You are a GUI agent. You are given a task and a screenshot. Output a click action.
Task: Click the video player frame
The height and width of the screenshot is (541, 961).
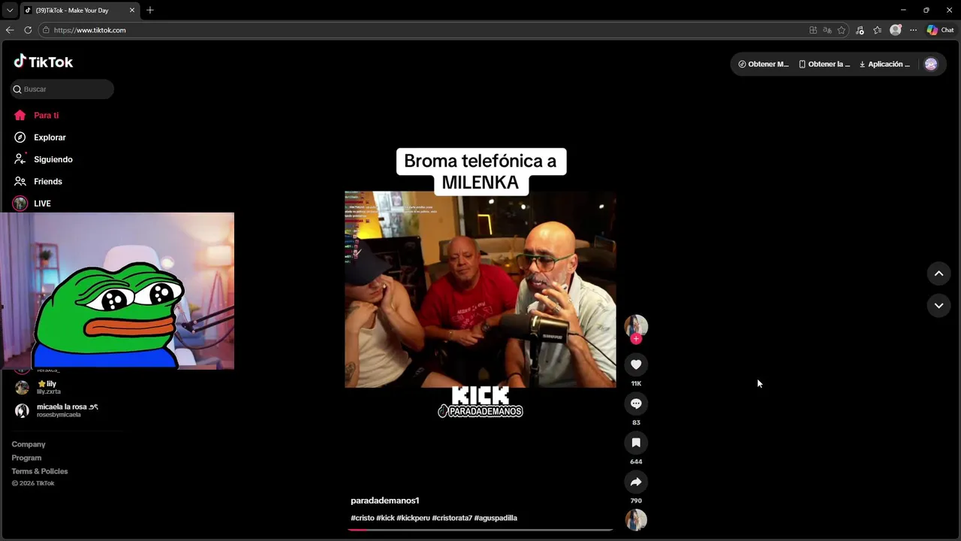coord(480,289)
